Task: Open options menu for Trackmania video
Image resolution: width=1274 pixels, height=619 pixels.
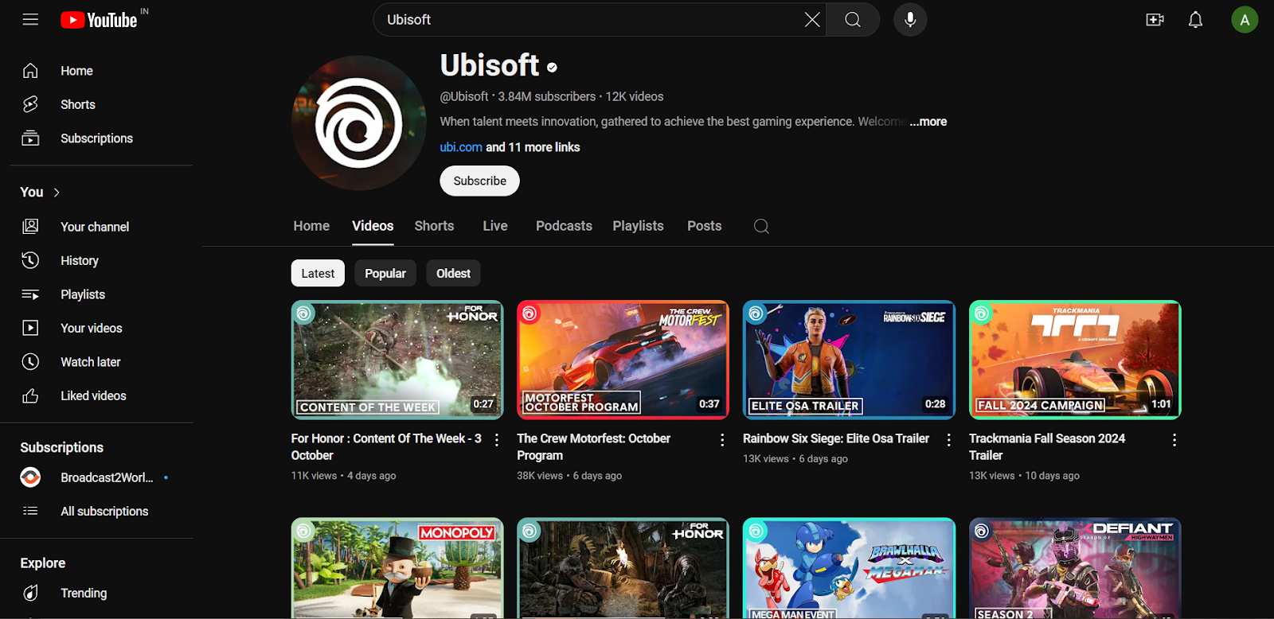Action: [1174, 440]
